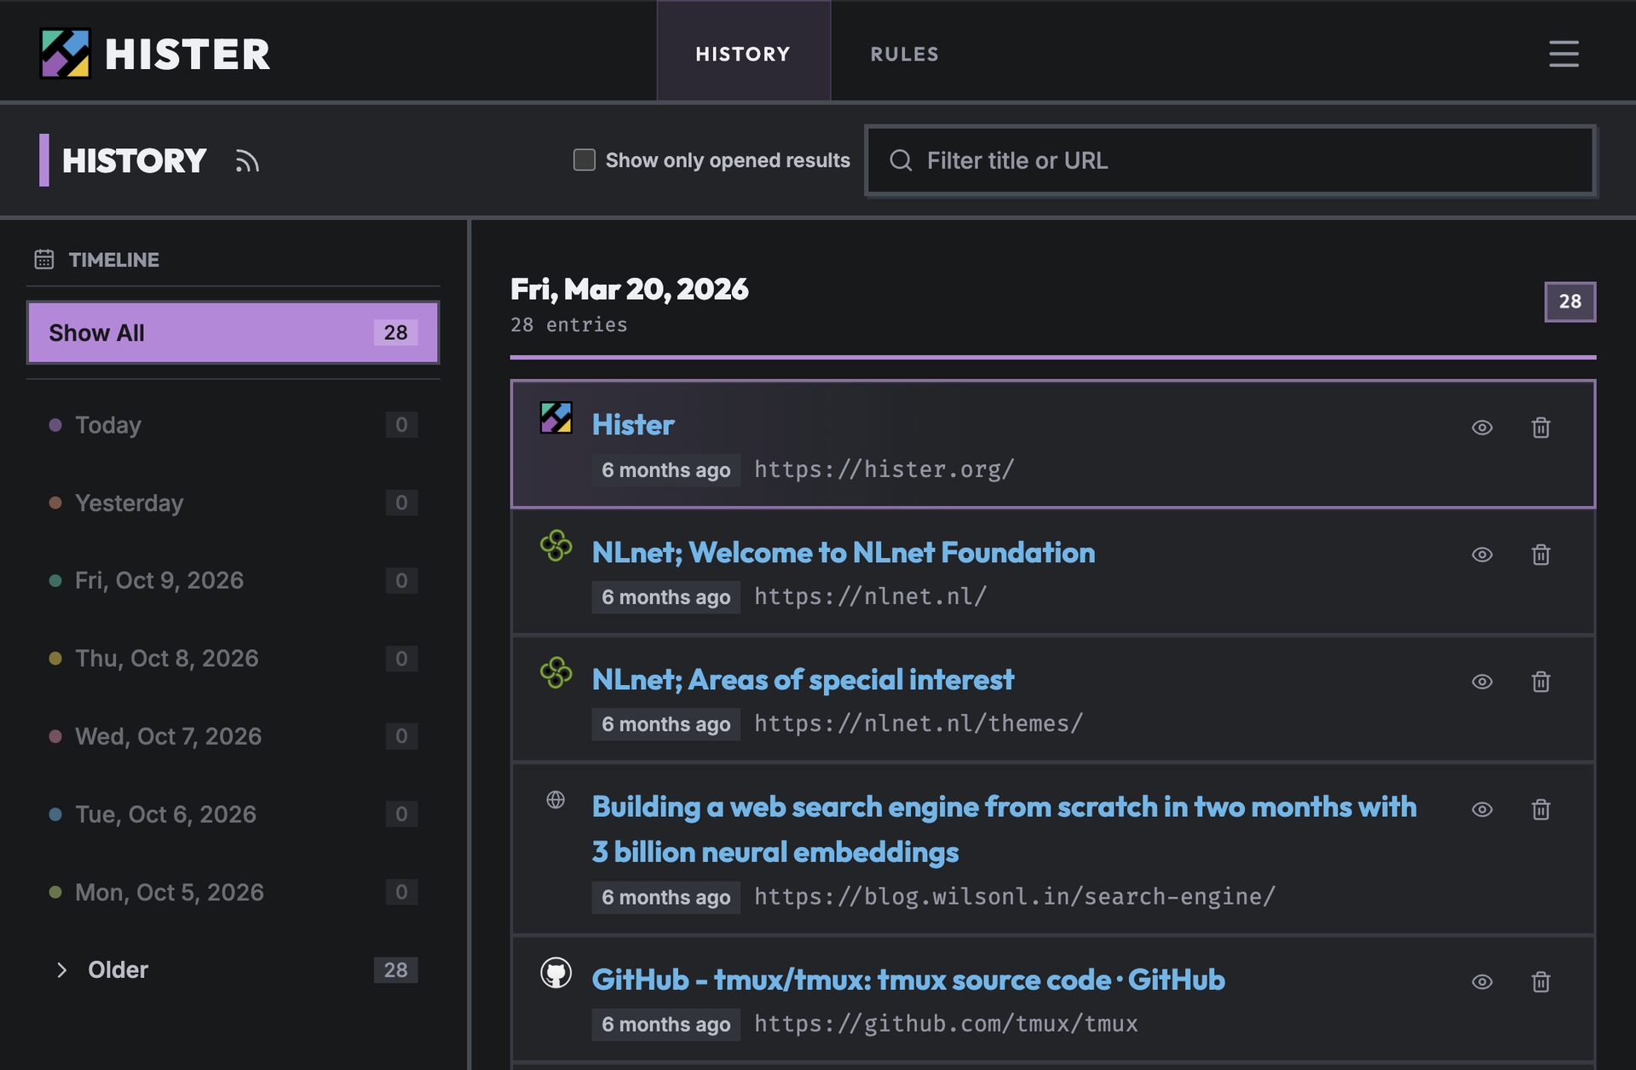Toggle eye icon on NLnet Welcome entry
Screen dimensions: 1636x1070
pos(1483,555)
